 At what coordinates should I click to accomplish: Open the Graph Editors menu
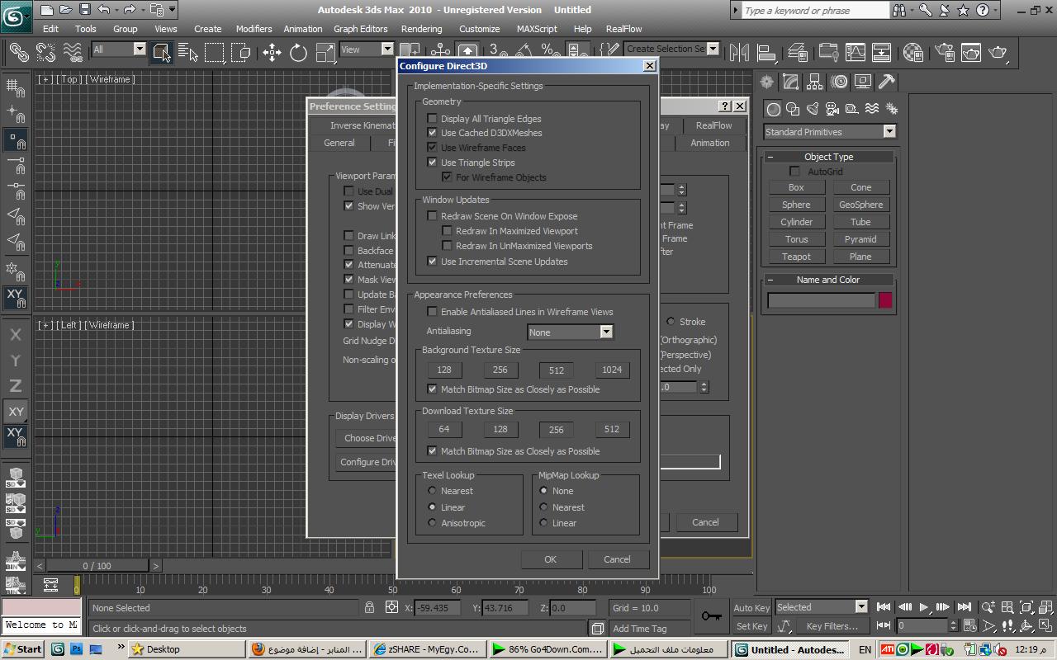pyautogui.click(x=360, y=28)
